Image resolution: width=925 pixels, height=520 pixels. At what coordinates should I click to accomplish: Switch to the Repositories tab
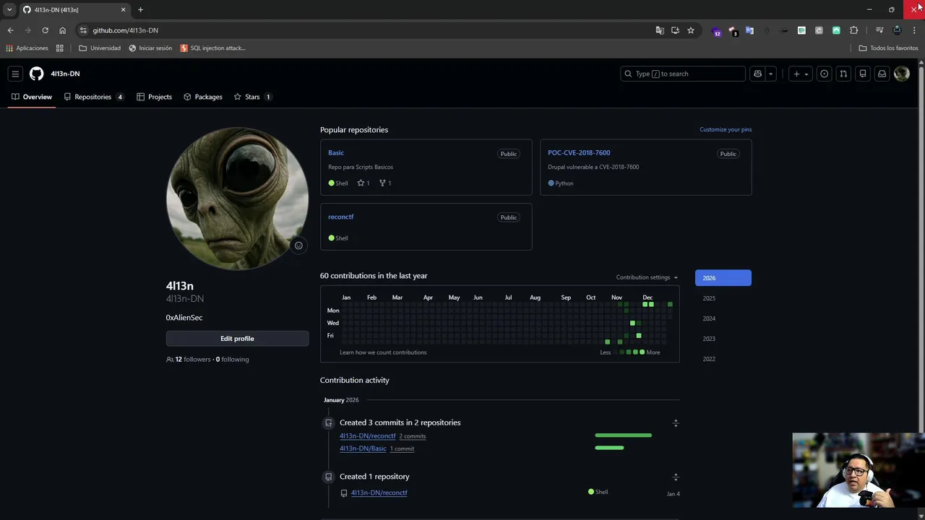pos(94,97)
